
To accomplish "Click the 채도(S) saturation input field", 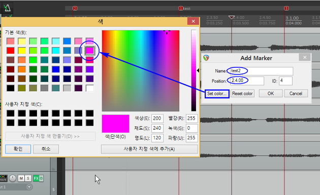I will click(157, 128).
